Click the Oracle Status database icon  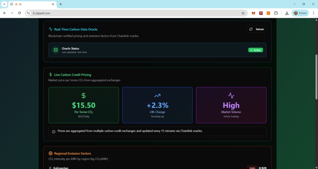56,50
